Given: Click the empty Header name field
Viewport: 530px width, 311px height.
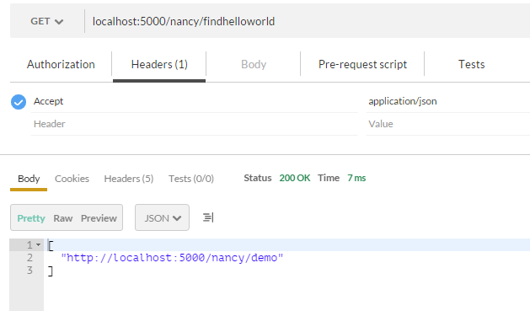Looking at the screenshot, I should [x=195, y=124].
